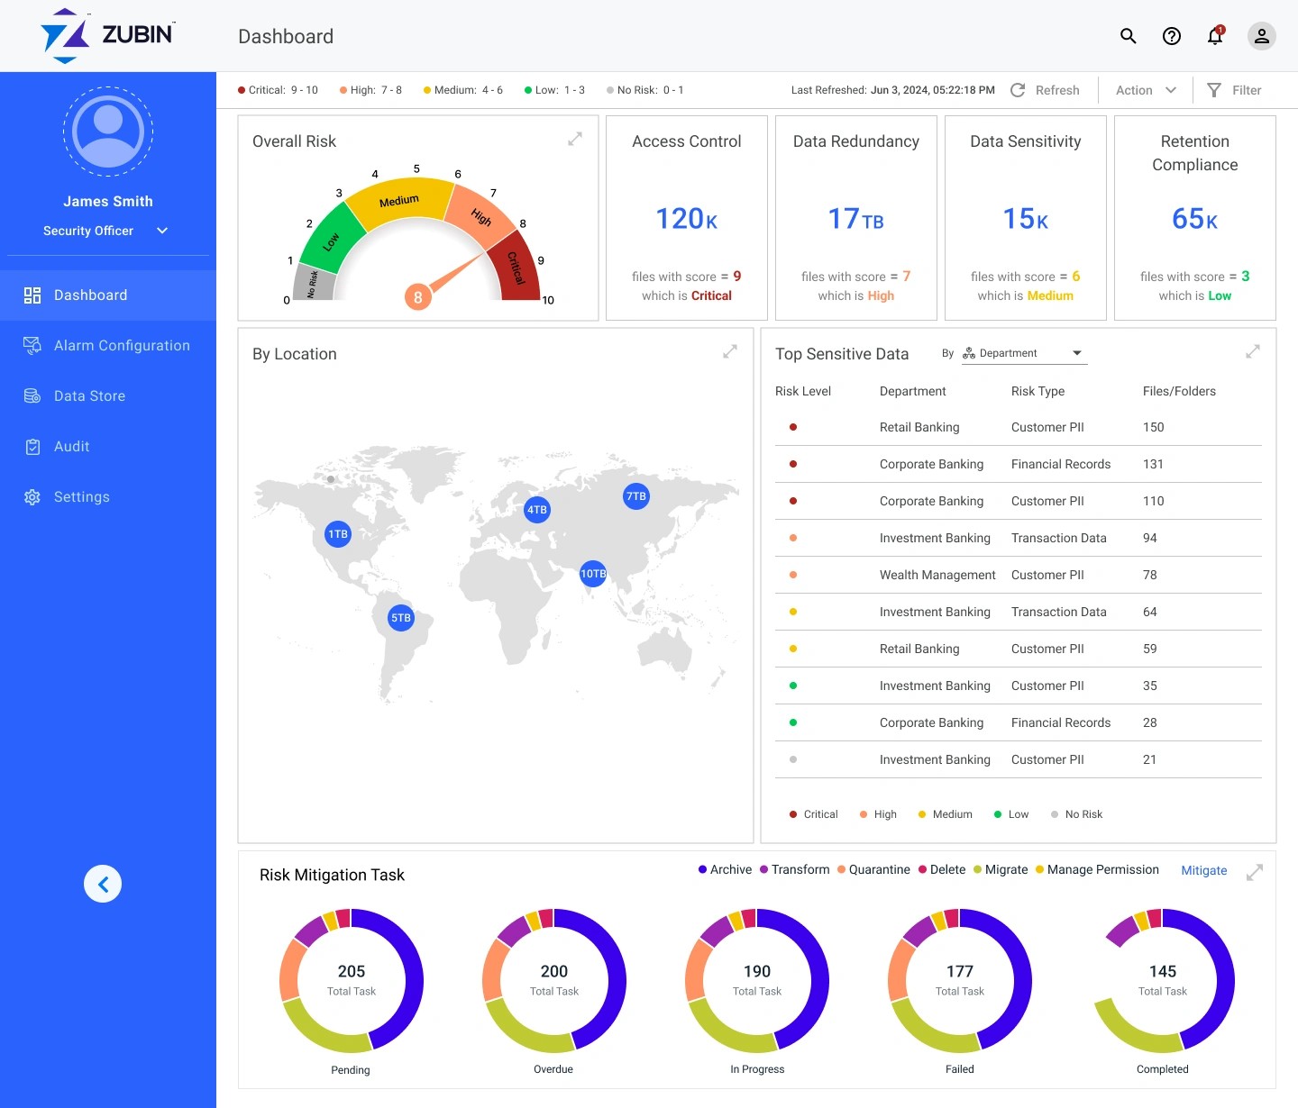Screen dimensions: 1298x1108
Task: Toggle Critical legend under sensitive data table
Action: point(813,814)
